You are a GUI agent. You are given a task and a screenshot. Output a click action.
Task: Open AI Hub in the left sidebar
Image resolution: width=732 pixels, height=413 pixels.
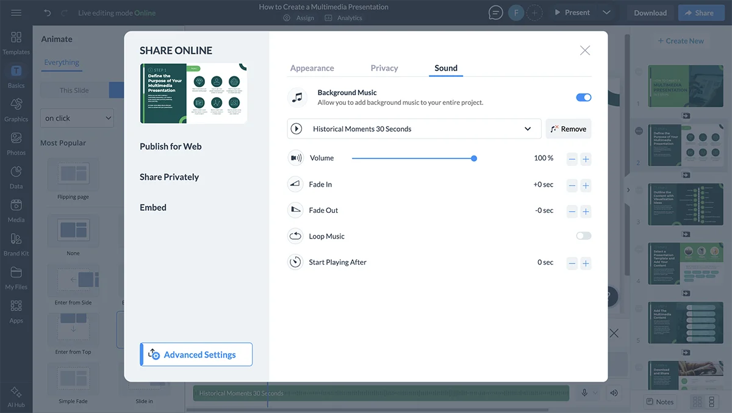coord(16,397)
